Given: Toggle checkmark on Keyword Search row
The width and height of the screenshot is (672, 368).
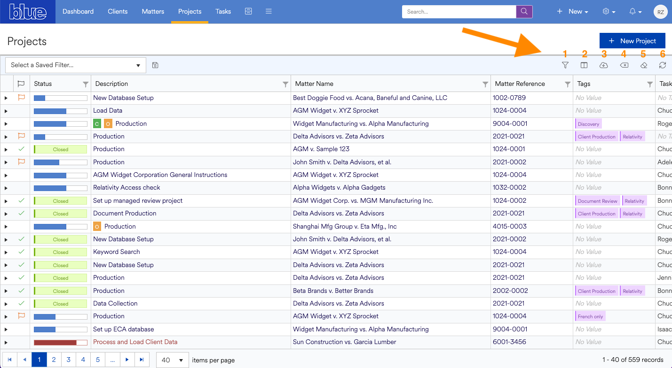Looking at the screenshot, I should (x=21, y=252).
